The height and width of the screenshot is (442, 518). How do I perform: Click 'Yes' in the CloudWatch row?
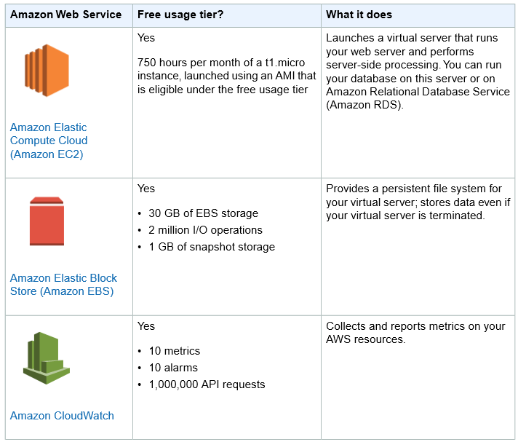(146, 326)
